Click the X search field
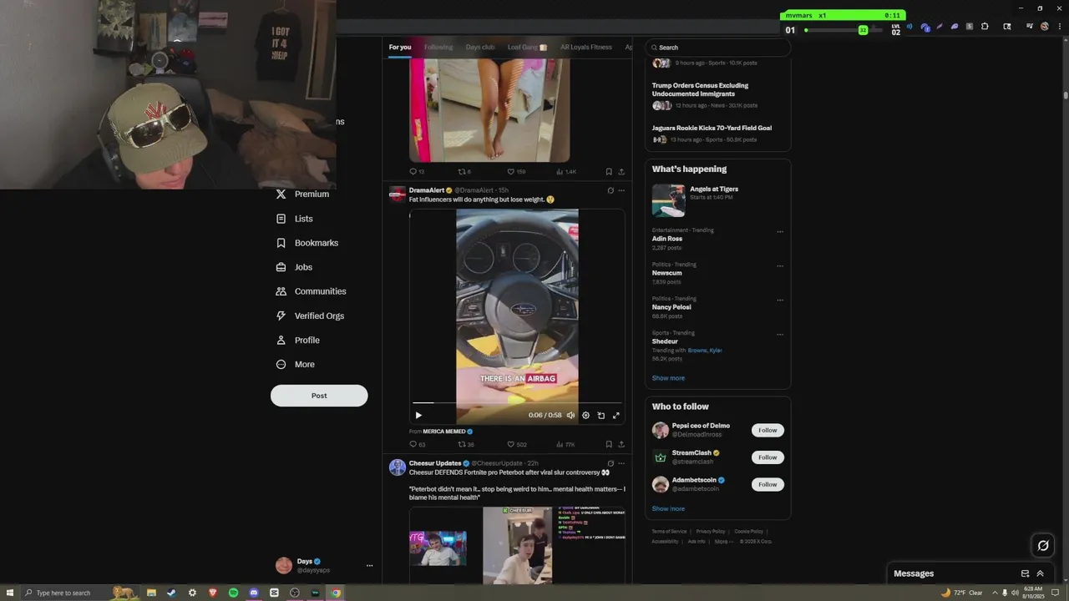The width and height of the screenshot is (1069, 601). [718, 48]
